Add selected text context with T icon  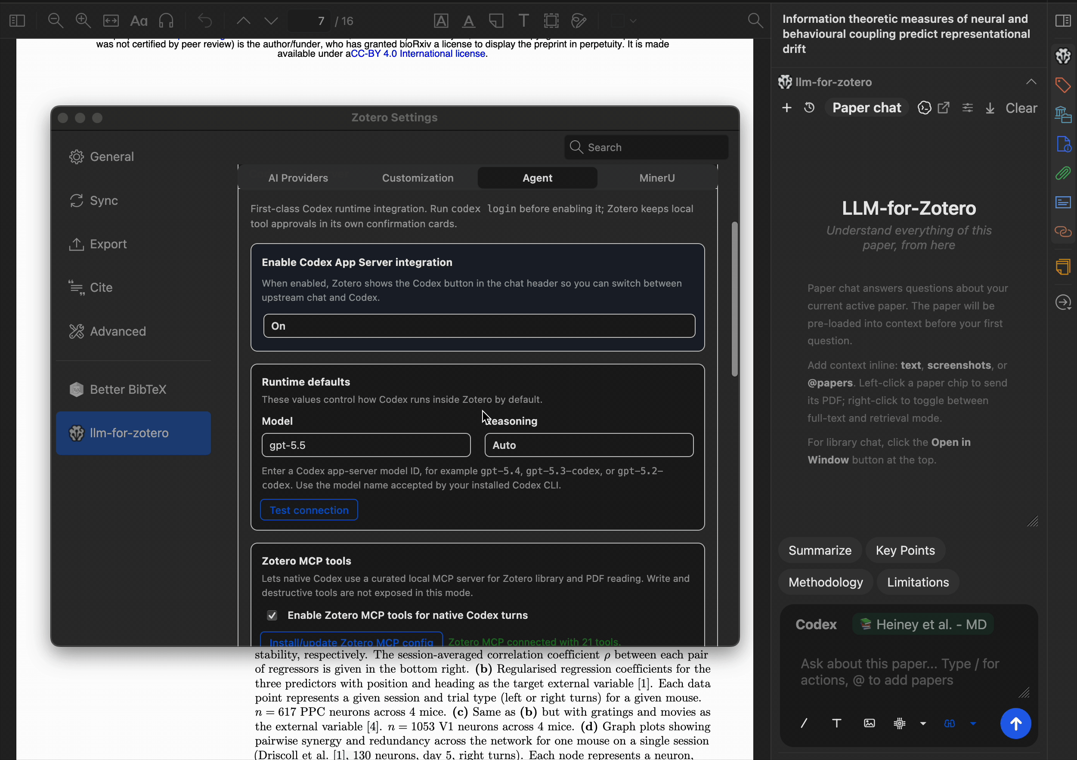(x=836, y=723)
